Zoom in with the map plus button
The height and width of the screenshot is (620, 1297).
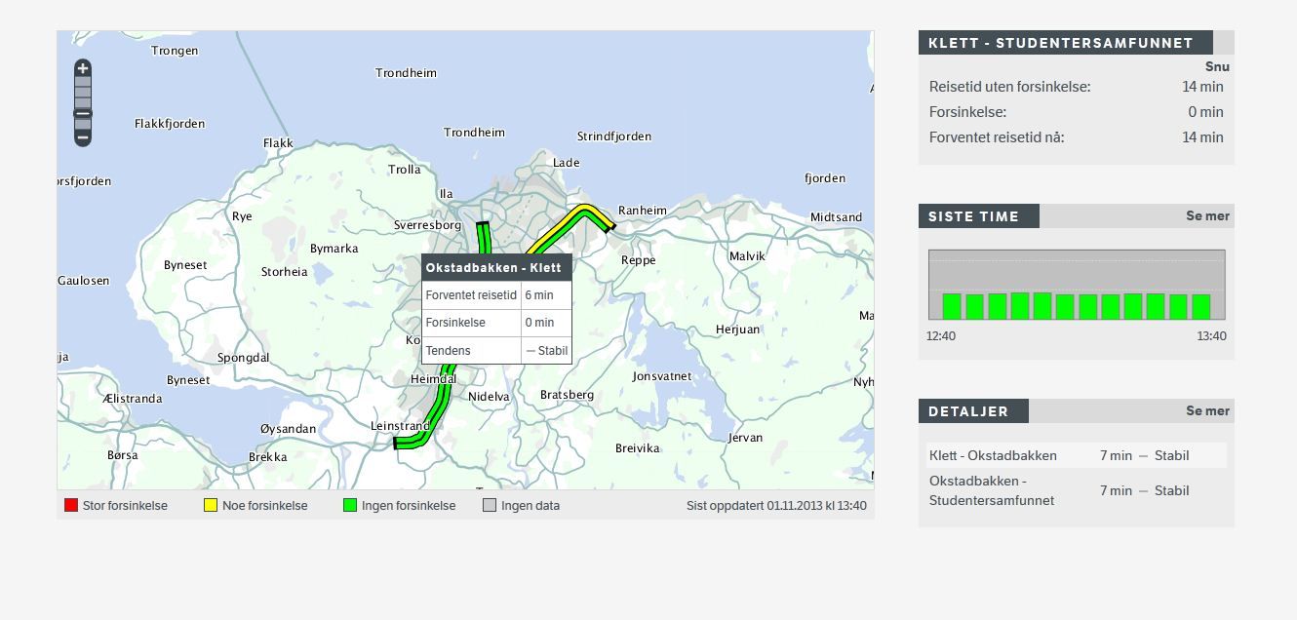pos(83,68)
